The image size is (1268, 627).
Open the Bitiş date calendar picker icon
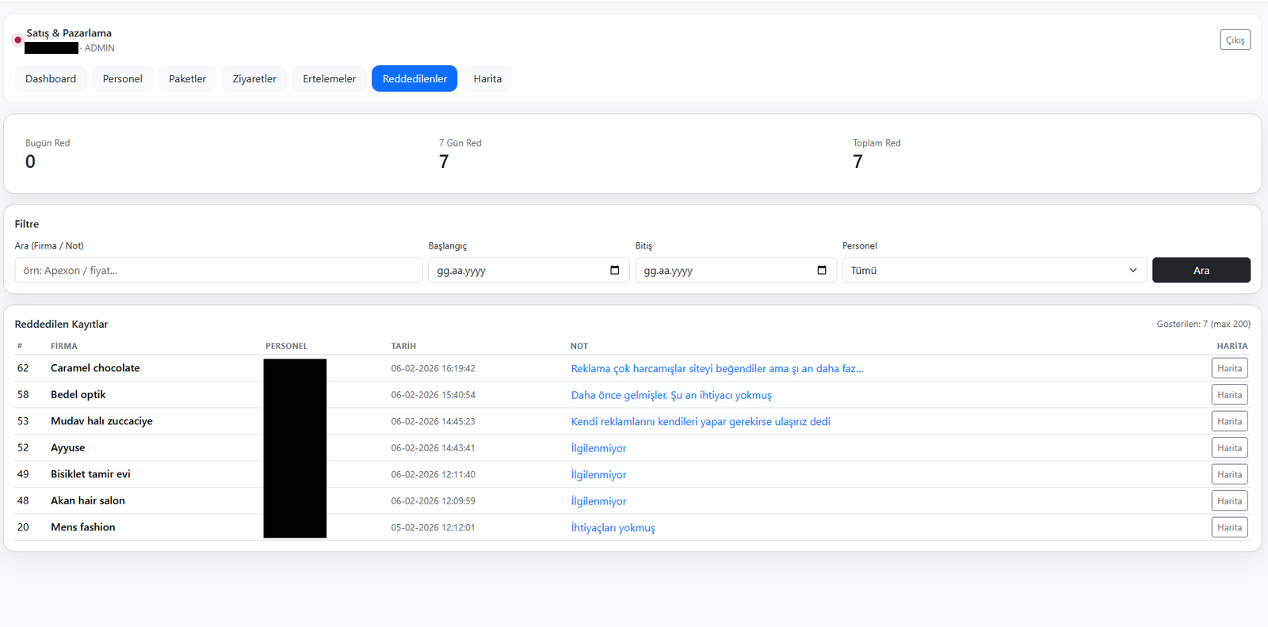point(821,270)
